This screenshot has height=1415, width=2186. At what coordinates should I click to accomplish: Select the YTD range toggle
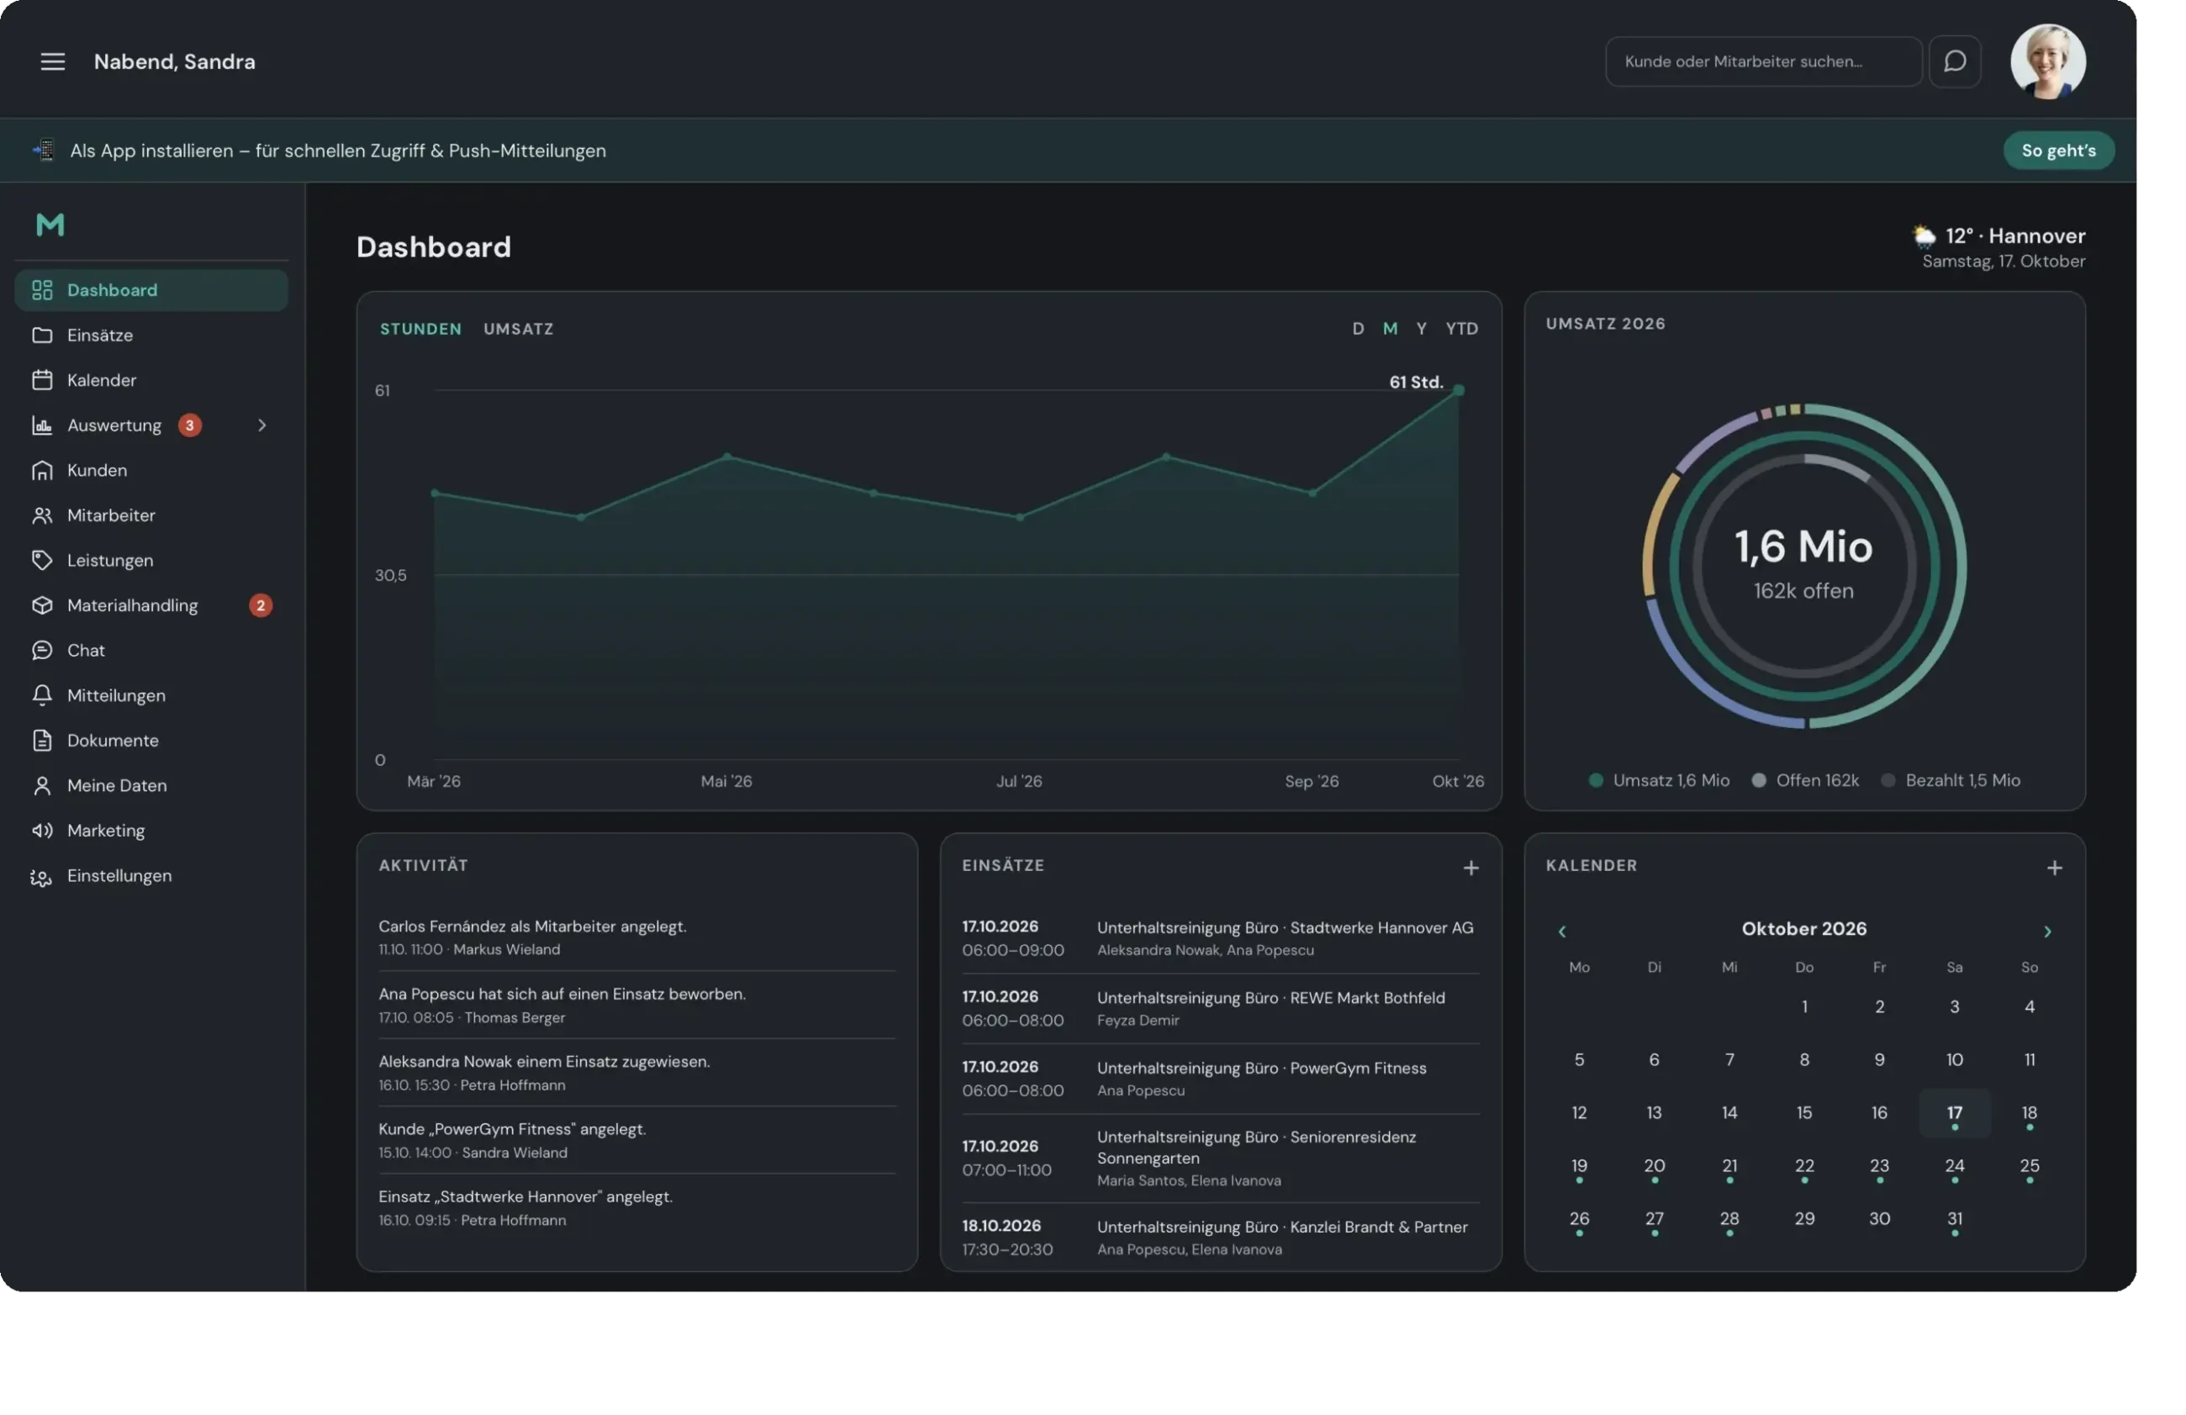point(1461,329)
